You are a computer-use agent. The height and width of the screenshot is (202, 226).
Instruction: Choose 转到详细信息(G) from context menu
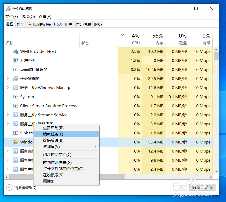point(67,162)
